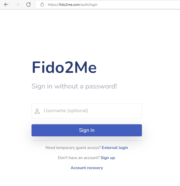
Task: Select the fido2me.com URL text
Action: pos(72,5)
